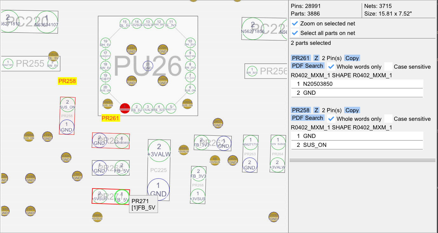This screenshot has width=438, height=233.
Task: Click PR265 pin 2 FB_5V
Action: click(x=122, y=168)
